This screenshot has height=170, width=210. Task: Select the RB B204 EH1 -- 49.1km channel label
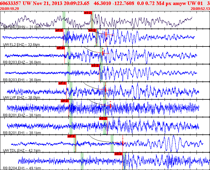[22, 168]
